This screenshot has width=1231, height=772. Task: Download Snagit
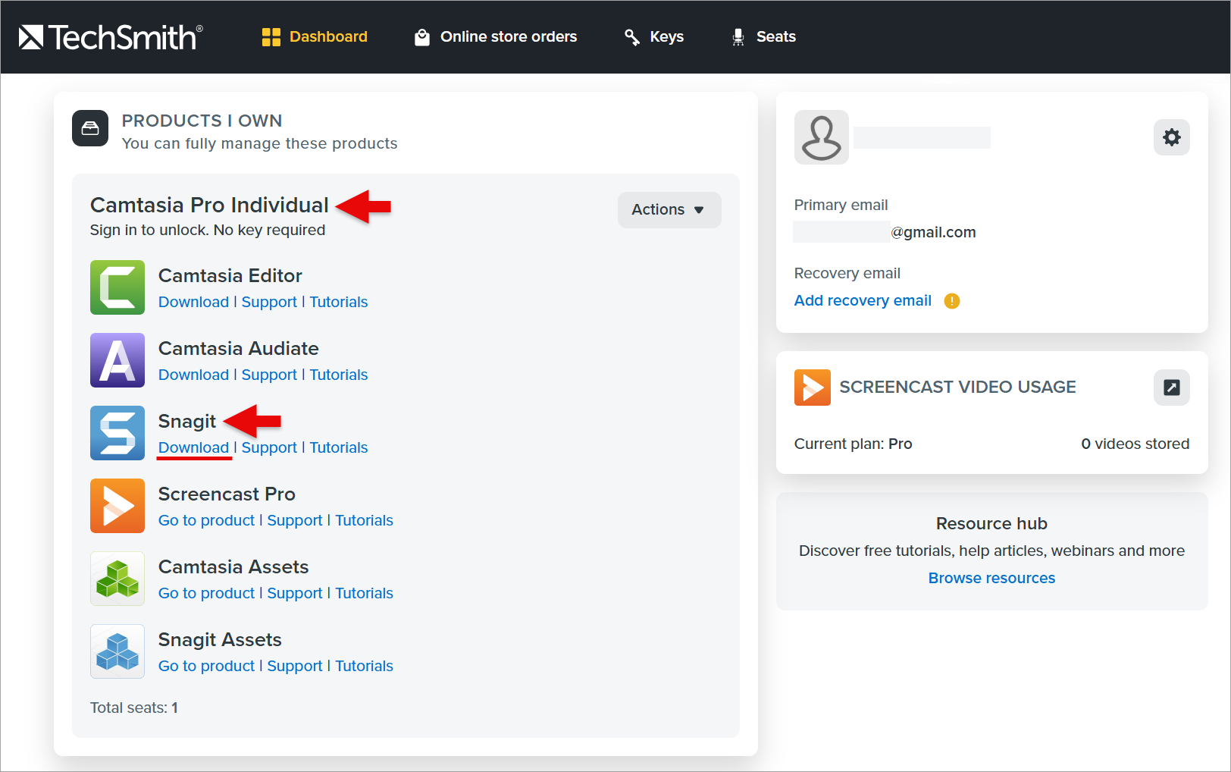[x=193, y=447]
